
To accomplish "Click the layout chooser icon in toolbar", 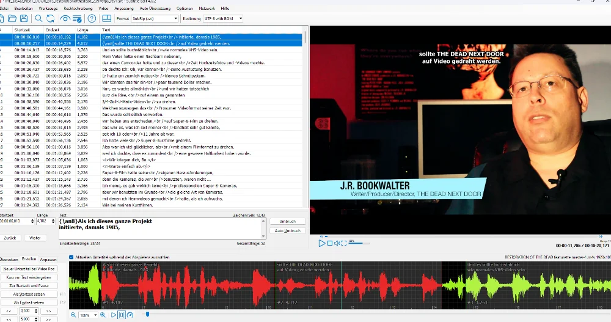I will point(106,18).
